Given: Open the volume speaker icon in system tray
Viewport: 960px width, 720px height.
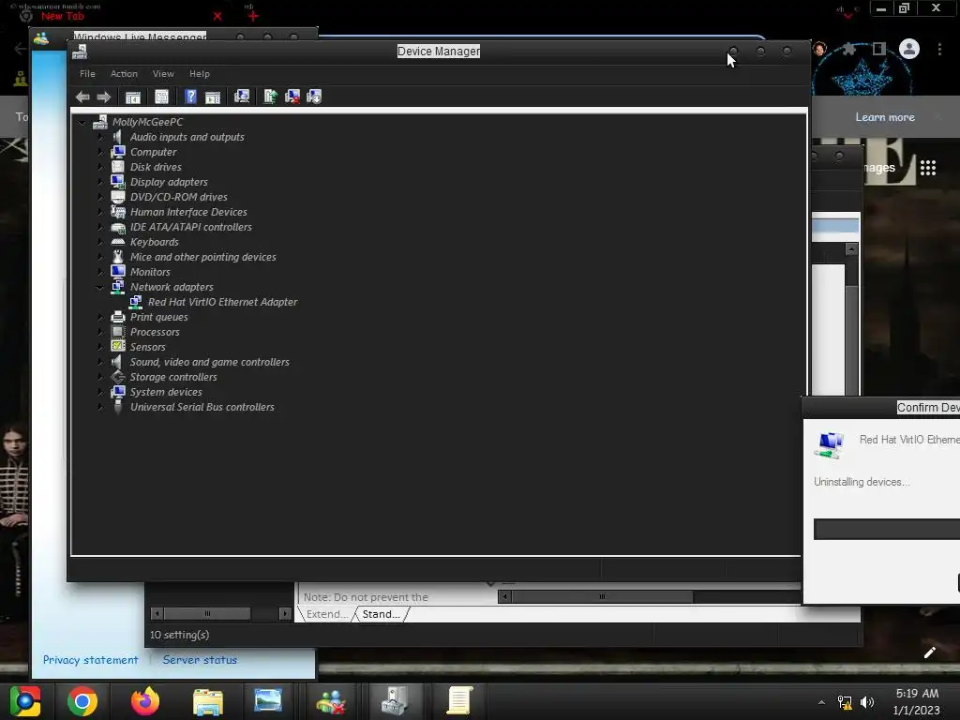Looking at the screenshot, I should pyautogui.click(x=867, y=702).
